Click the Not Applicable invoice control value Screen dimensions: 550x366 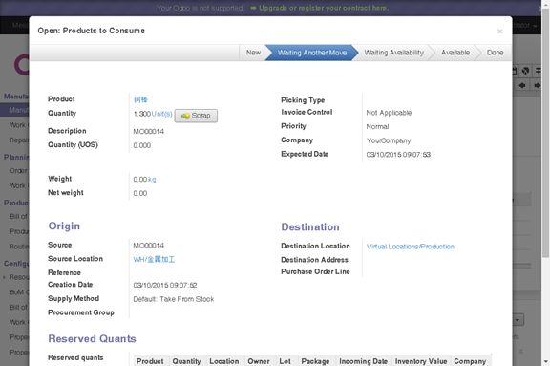(389, 113)
